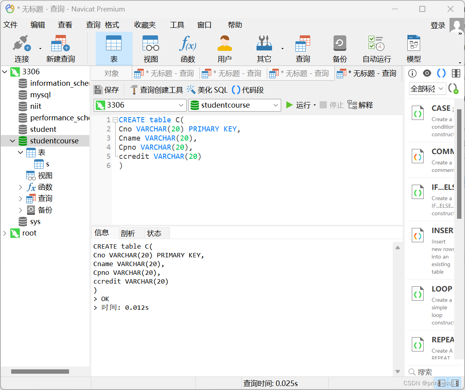The image size is (465, 390).
Task: Click the 运行 (Run) button
Action: [x=302, y=105]
